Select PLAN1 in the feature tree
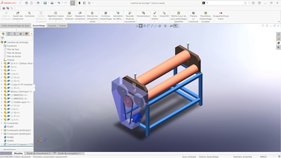Image resolution: width=281 pixels, height=158 pixels. (10, 127)
